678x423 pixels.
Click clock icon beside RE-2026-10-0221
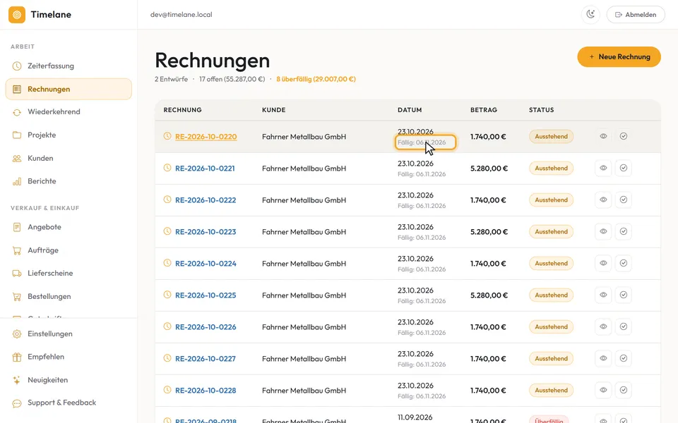167,168
